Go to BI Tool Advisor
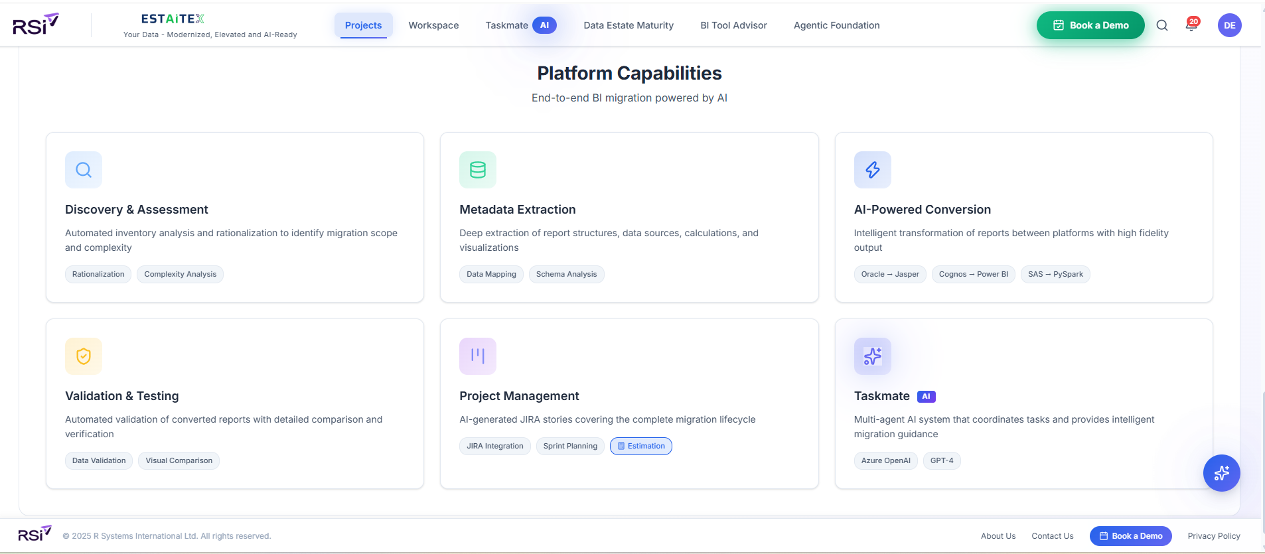The width and height of the screenshot is (1265, 554). point(733,25)
